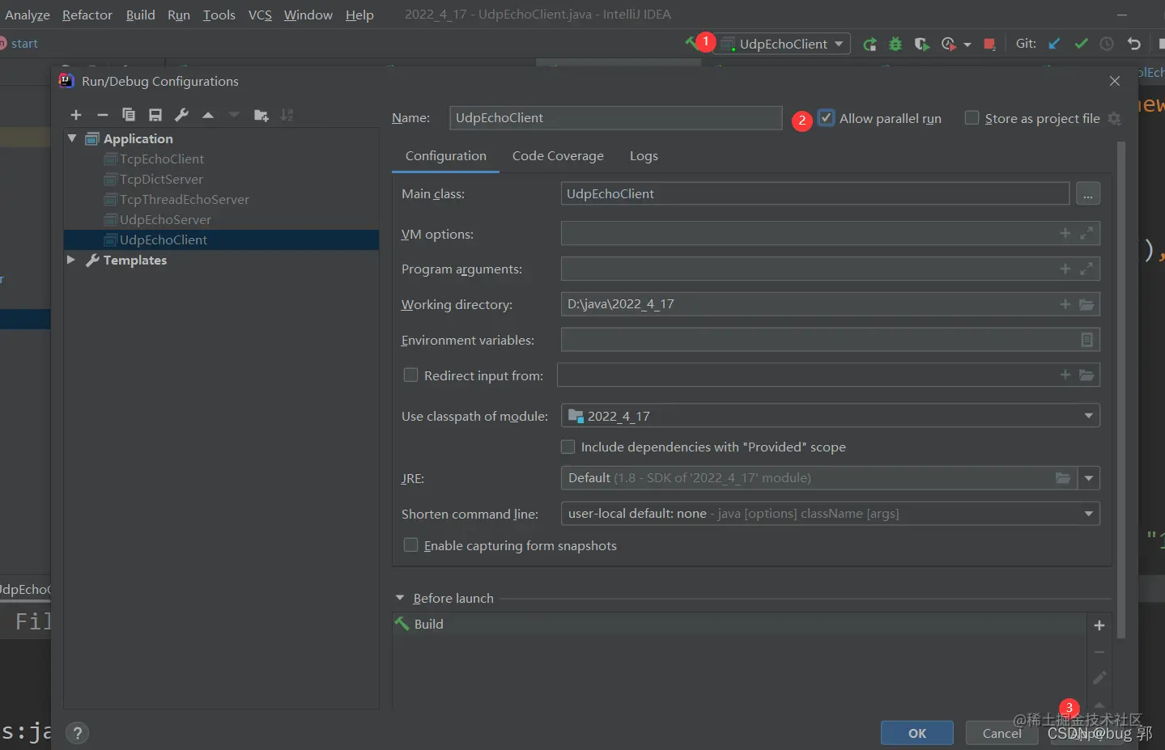Update project with the Git blue arrow

tap(1054, 44)
